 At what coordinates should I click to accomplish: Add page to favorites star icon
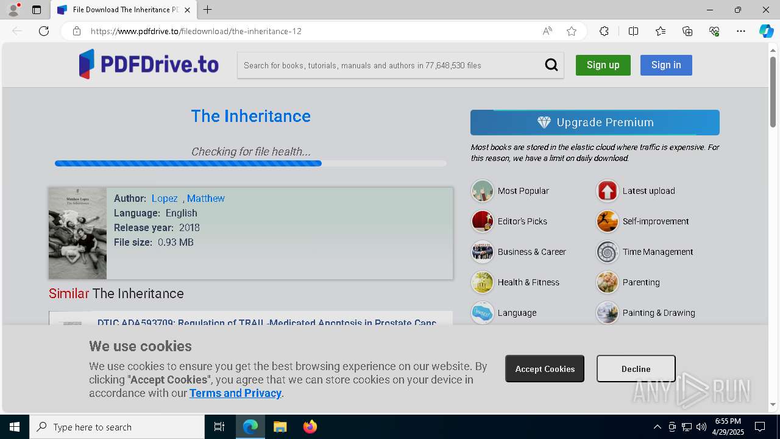click(572, 31)
